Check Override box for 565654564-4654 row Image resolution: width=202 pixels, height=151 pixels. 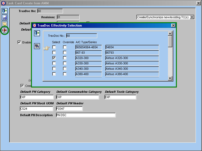(x=65, y=47)
